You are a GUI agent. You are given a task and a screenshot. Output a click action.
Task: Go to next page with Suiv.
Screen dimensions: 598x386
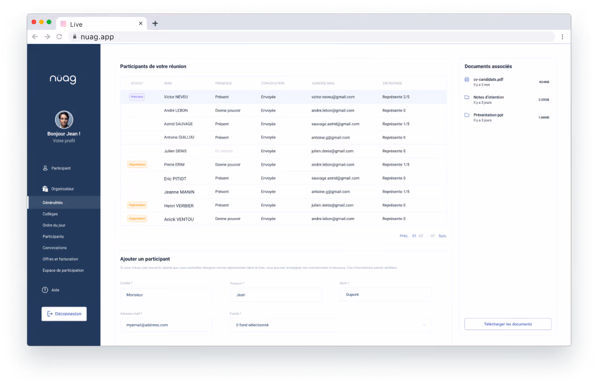[442, 236]
